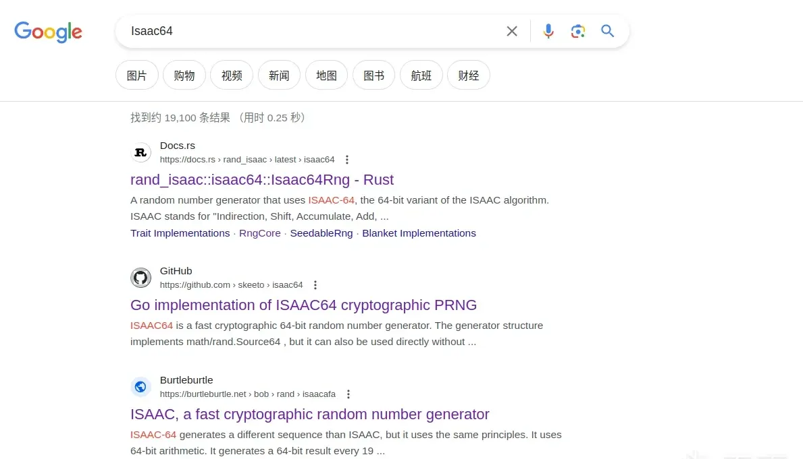Open the Blanket Implementations sitelink

(x=419, y=233)
